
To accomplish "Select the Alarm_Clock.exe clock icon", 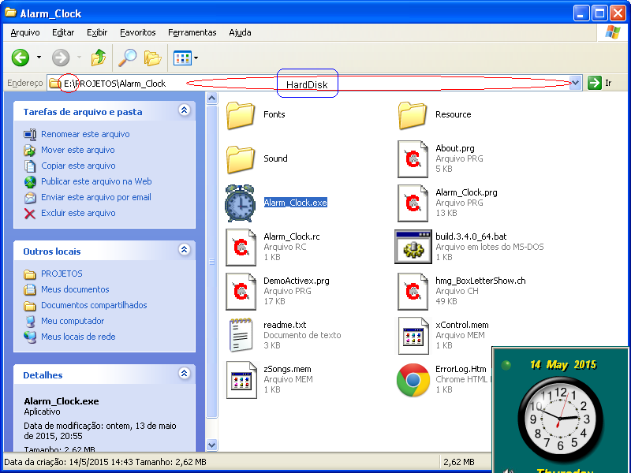I will 241,203.
